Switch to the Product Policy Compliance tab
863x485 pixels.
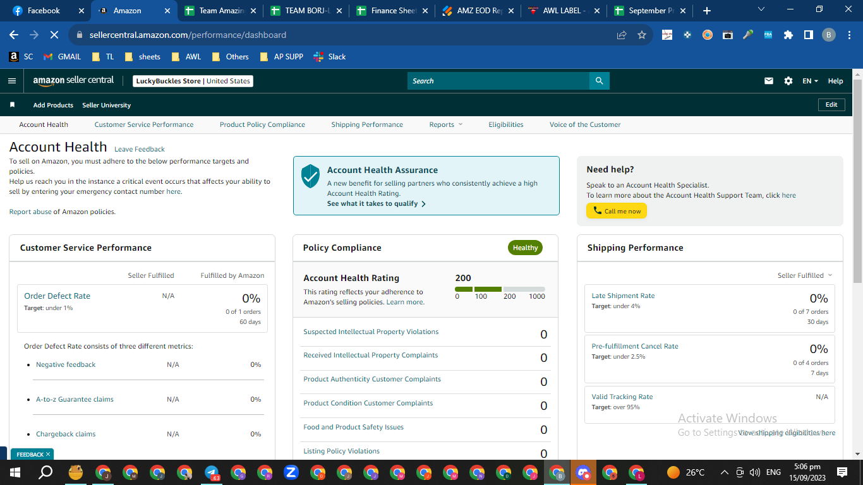tap(262, 124)
